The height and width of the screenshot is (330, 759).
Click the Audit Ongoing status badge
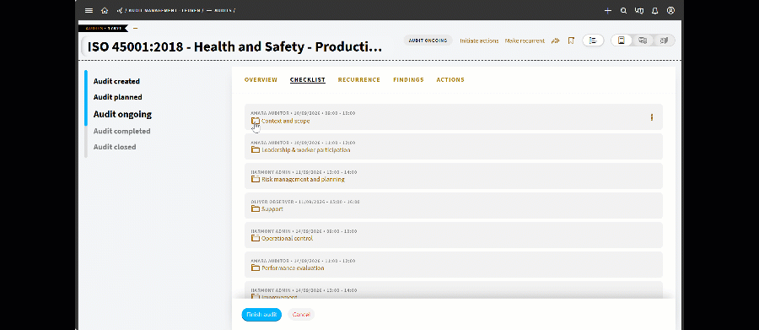(428, 41)
